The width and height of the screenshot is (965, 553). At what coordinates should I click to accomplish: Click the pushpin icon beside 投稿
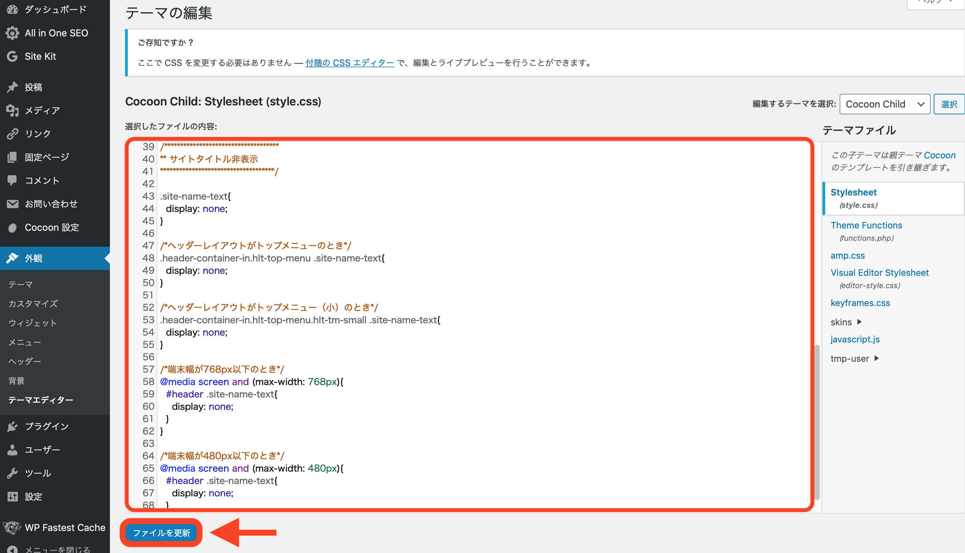12,87
